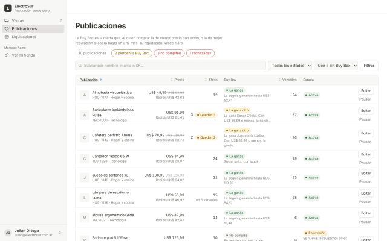The height and width of the screenshot is (241, 387).
Task: Select price US$ 108,99 for sartenes
Action: point(155,175)
